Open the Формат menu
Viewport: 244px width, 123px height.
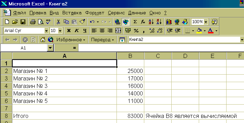click(x=95, y=13)
